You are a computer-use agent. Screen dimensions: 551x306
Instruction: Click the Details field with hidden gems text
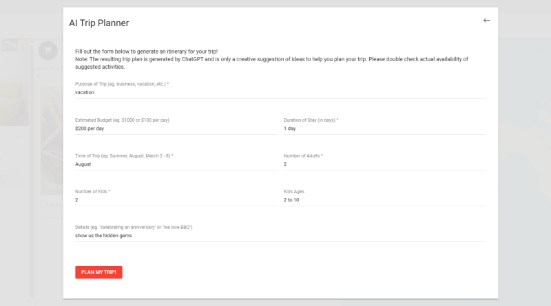coord(280,236)
